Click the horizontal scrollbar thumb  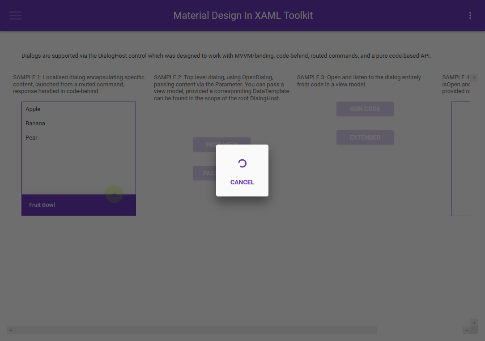pos(196,330)
